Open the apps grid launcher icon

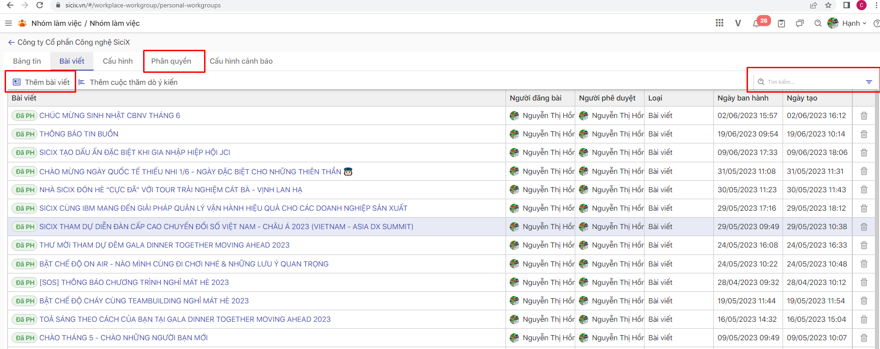[x=719, y=23]
